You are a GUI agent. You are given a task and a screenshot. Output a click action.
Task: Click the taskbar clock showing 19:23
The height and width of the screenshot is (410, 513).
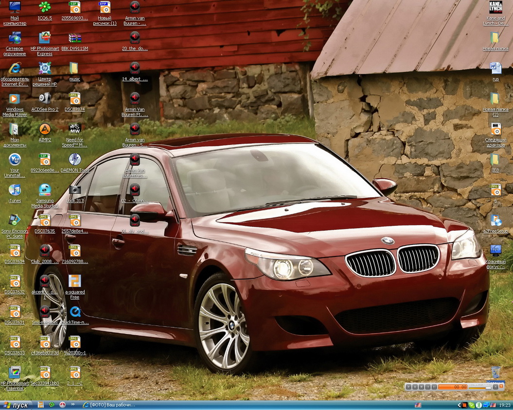504,405
